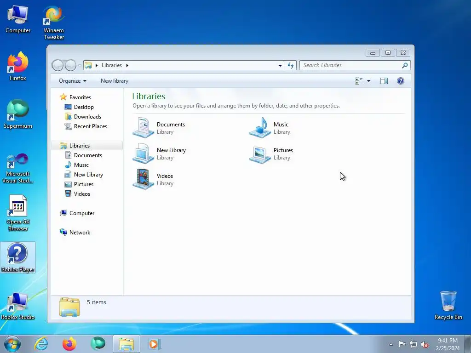Select Favorites in navigation pane
Screen dimensions: 471x353
point(80,97)
